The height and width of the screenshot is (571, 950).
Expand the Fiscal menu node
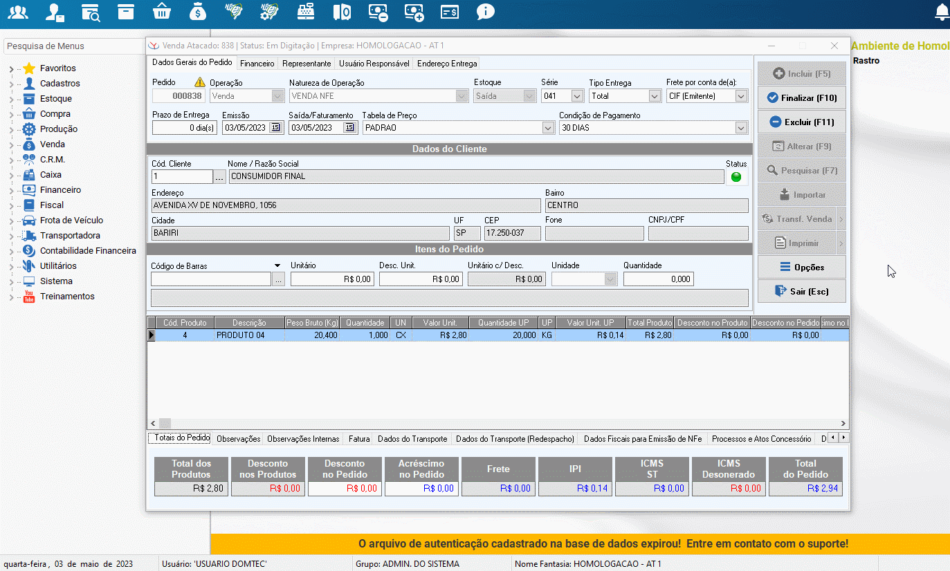pos(11,206)
